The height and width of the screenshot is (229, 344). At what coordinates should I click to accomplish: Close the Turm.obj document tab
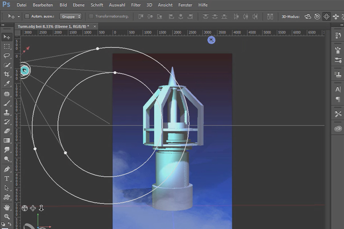pos(95,26)
